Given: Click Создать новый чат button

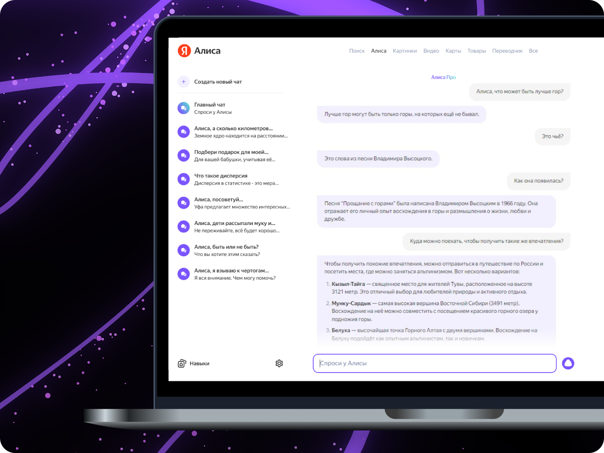Looking at the screenshot, I should click(x=218, y=82).
